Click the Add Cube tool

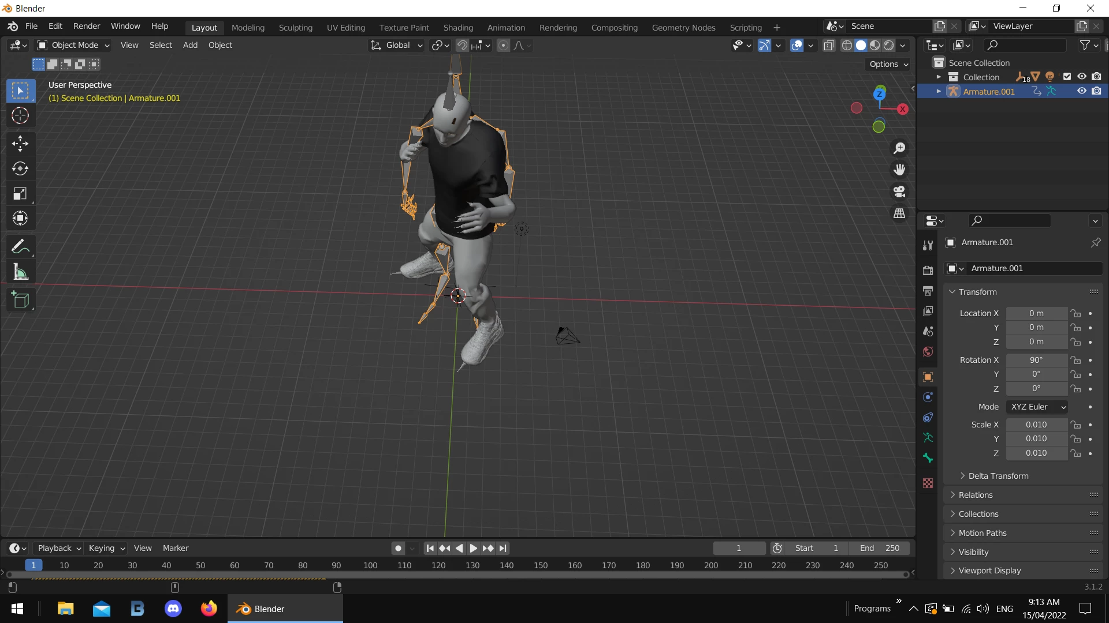tap(20, 300)
